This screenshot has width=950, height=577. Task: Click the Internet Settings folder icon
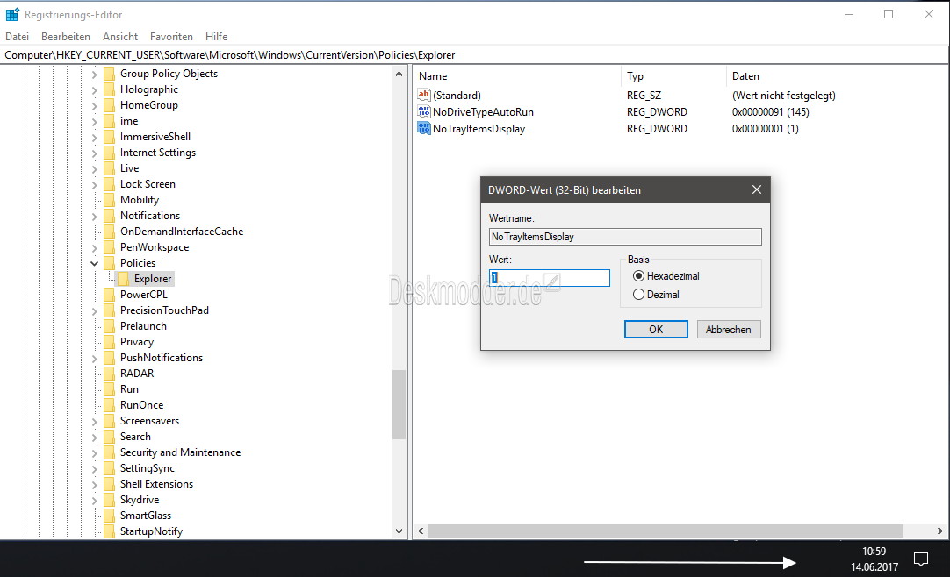coord(109,153)
